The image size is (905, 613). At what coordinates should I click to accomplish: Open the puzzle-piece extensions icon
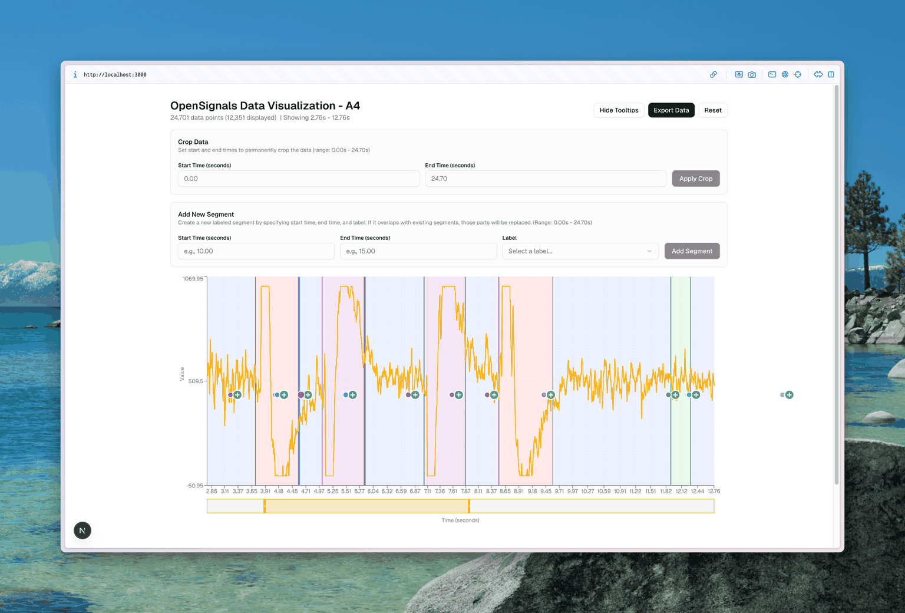[x=818, y=75]
